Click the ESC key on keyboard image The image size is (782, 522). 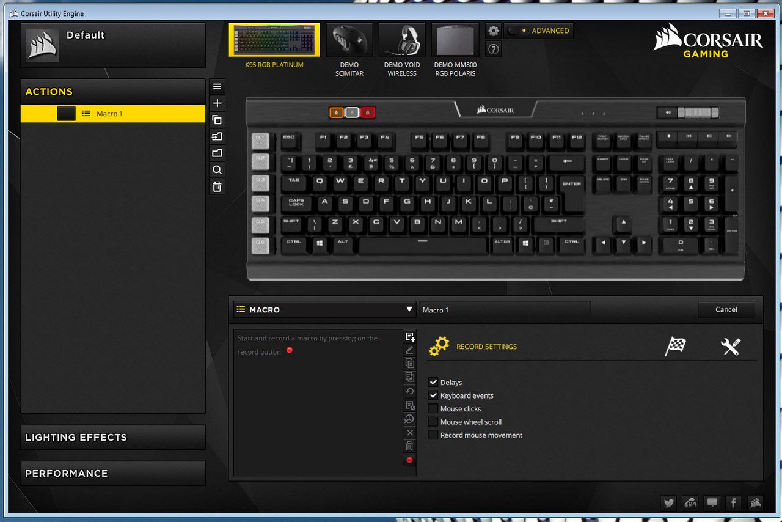(x=289, y=141)
